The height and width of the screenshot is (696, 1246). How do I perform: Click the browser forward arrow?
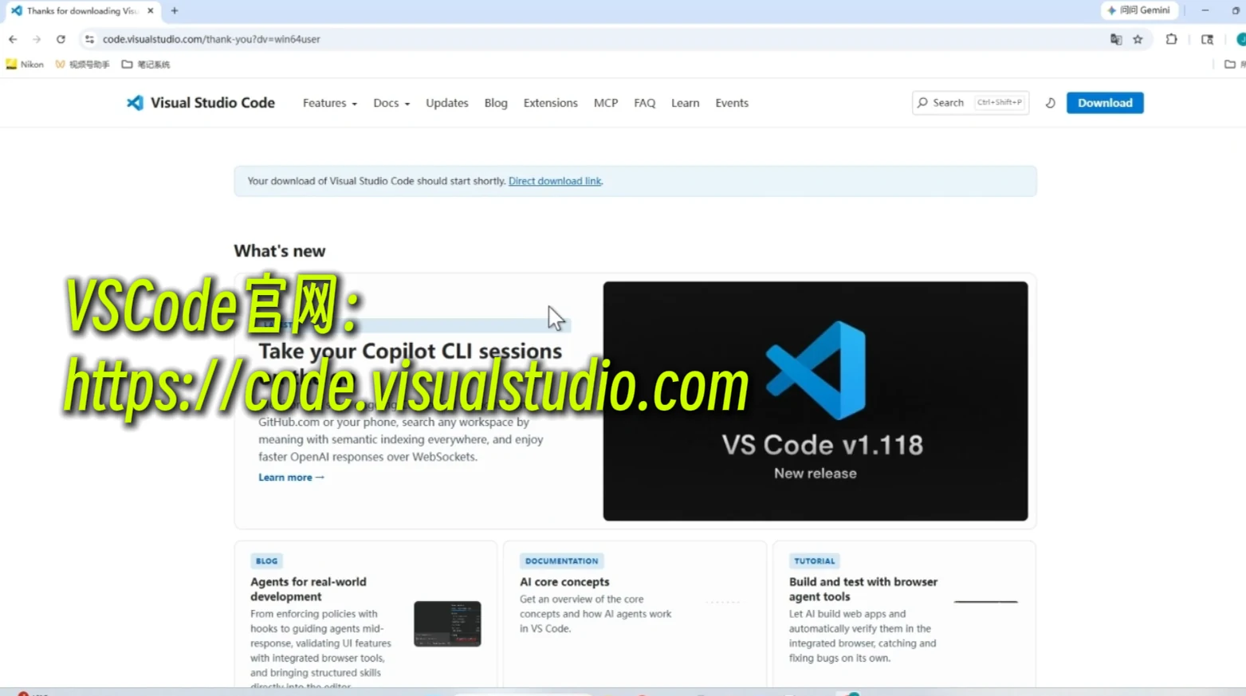point(37,39)
